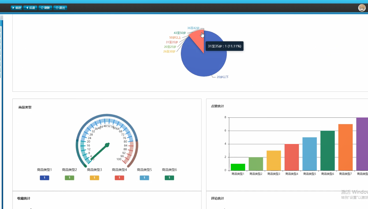
Task: Click the gauge label 商品类型6
Action: (169, 170)
